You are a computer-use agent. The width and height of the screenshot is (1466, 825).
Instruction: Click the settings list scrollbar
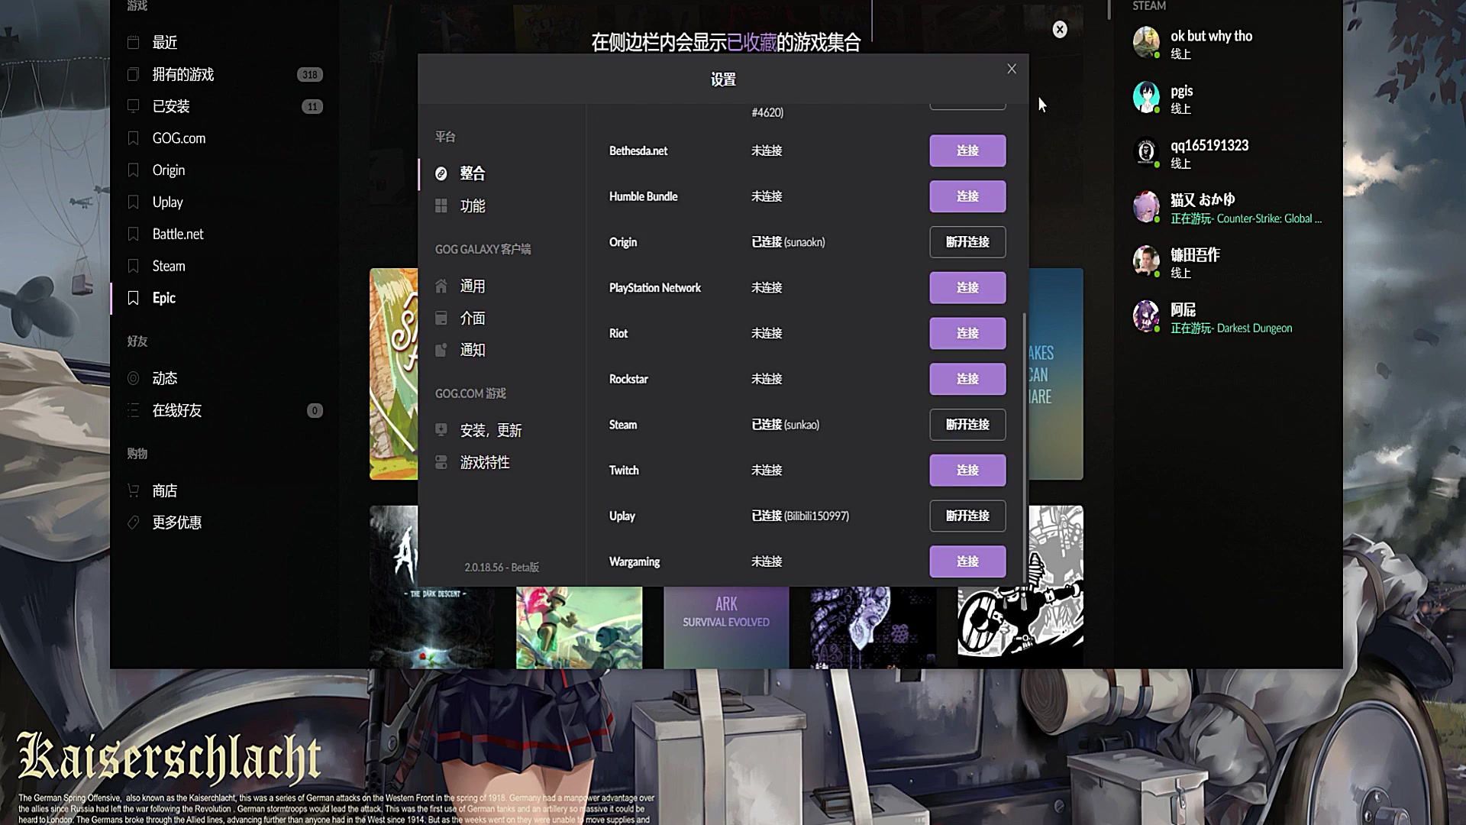pos(1024,448)
